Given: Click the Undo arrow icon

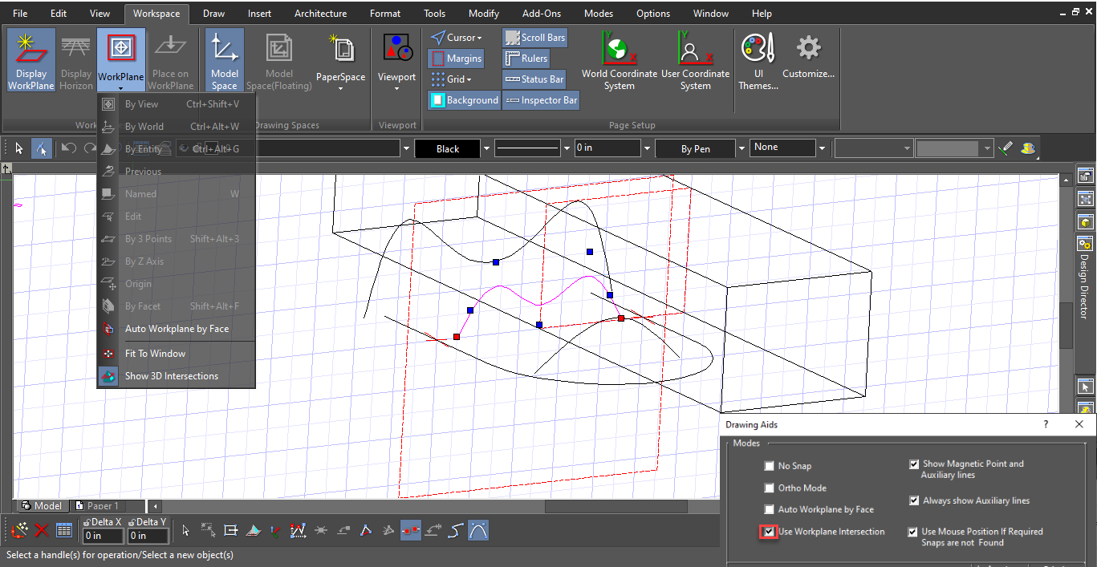Looking at the screenshot, I should pyautogui.click(x=69, y=148).
